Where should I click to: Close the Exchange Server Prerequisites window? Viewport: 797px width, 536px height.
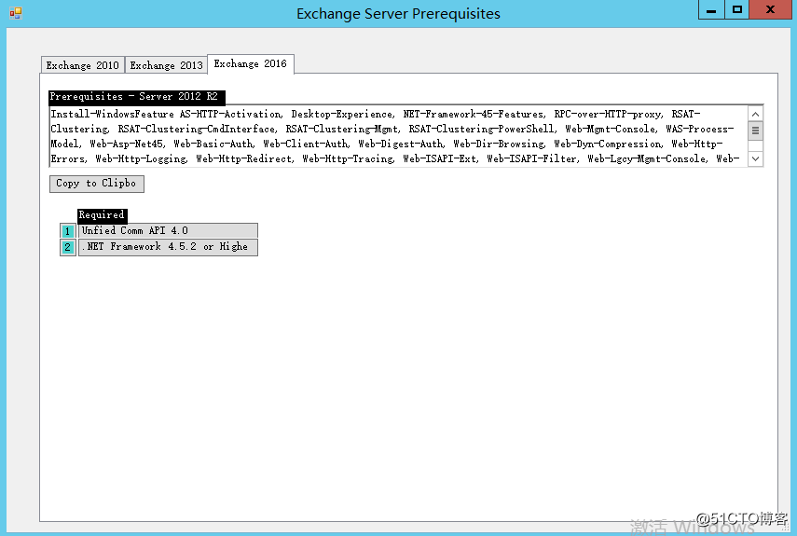pyautogui.click(x=770, y=9)
